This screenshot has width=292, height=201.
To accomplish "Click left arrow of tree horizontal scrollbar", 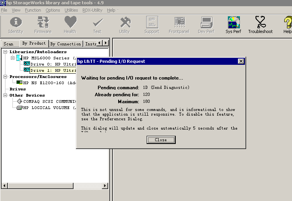I will click(5, 185).
